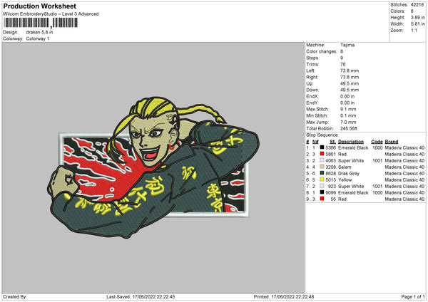The width and height of the screenshot is (428, 302).
Task: Click 'Super White' description in row 7
Action: (351, 186)
